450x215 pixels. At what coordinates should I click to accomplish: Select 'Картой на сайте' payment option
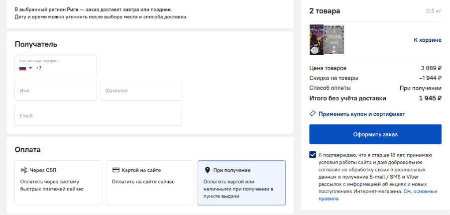point(150,183)
